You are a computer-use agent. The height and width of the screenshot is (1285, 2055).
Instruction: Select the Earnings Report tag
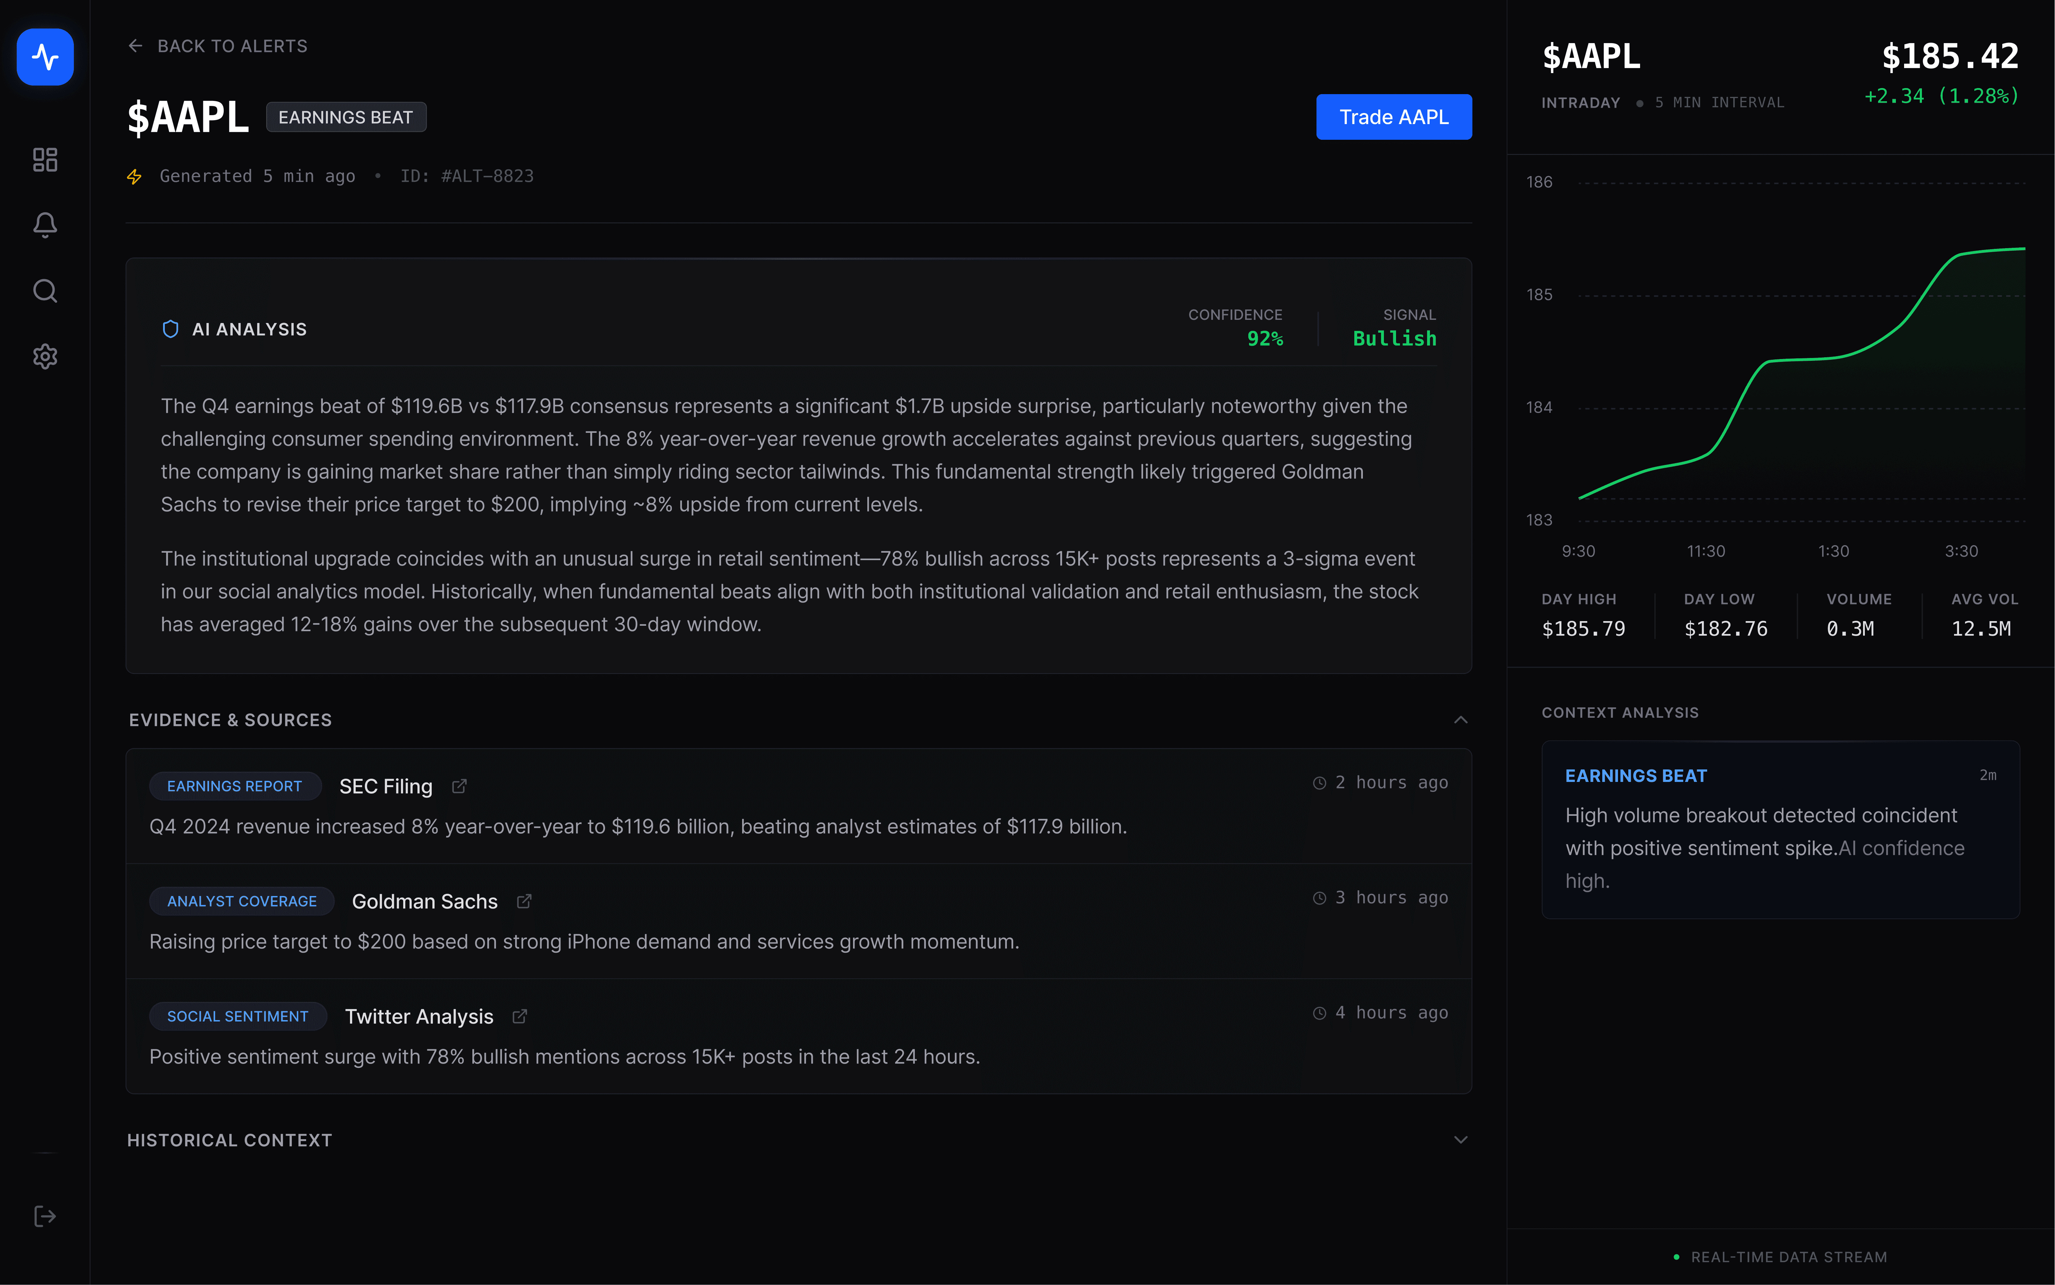235,786
